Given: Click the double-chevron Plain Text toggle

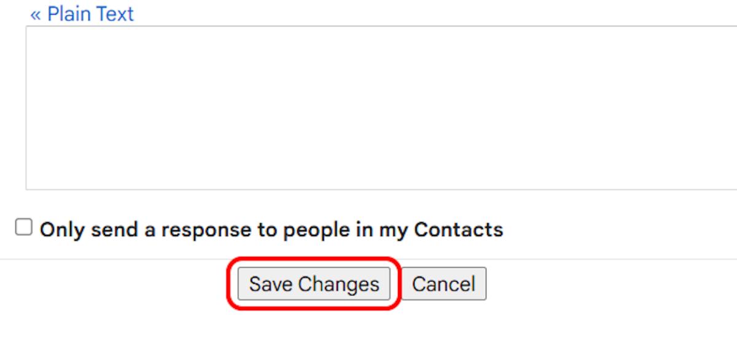Looking at the screenshot, I should 82,14.
